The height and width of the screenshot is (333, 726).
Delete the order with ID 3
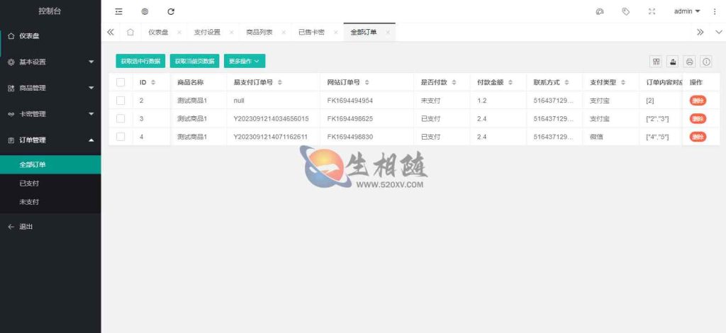[x=698, y=118]
